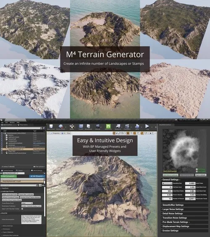The image size is (210, 237).
Task: Toggle visibility eye of Generics folder
Action: point(2,135)
